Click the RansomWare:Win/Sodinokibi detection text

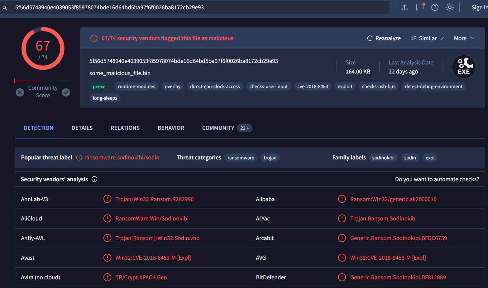coord(152,219)
